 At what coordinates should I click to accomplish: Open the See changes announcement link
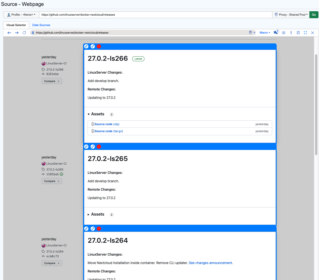pyautogui.click(x=210, y=263)
